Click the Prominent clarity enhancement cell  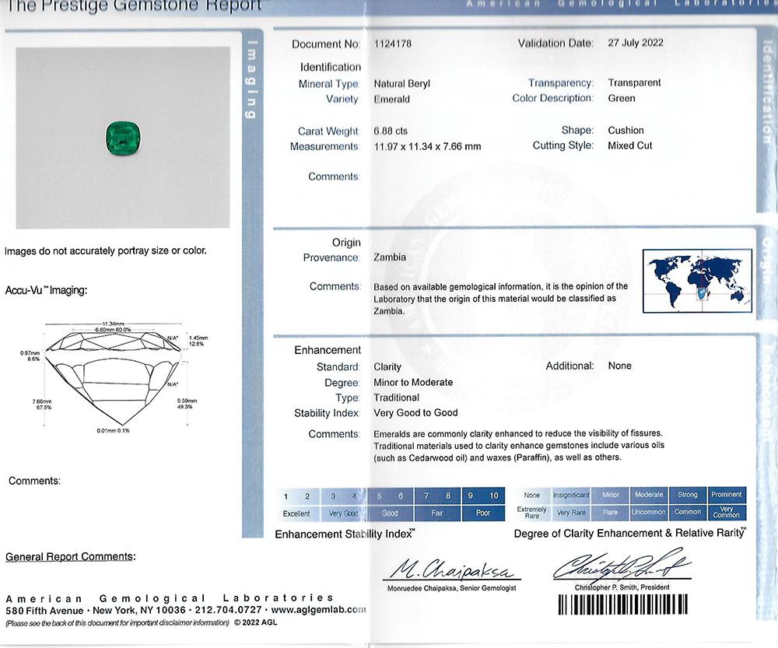pyautogui.click(x=727, y=495)
